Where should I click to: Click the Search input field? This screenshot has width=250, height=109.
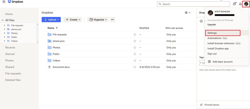pos(193,4)
